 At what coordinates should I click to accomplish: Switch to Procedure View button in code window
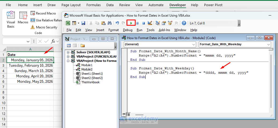124,114
